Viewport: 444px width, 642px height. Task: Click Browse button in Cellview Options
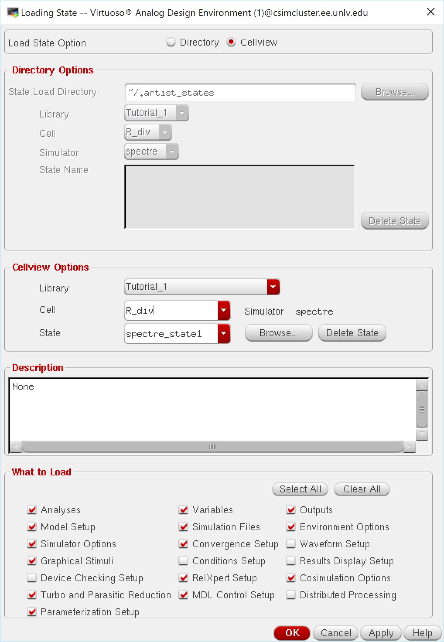tap(278, 333)
